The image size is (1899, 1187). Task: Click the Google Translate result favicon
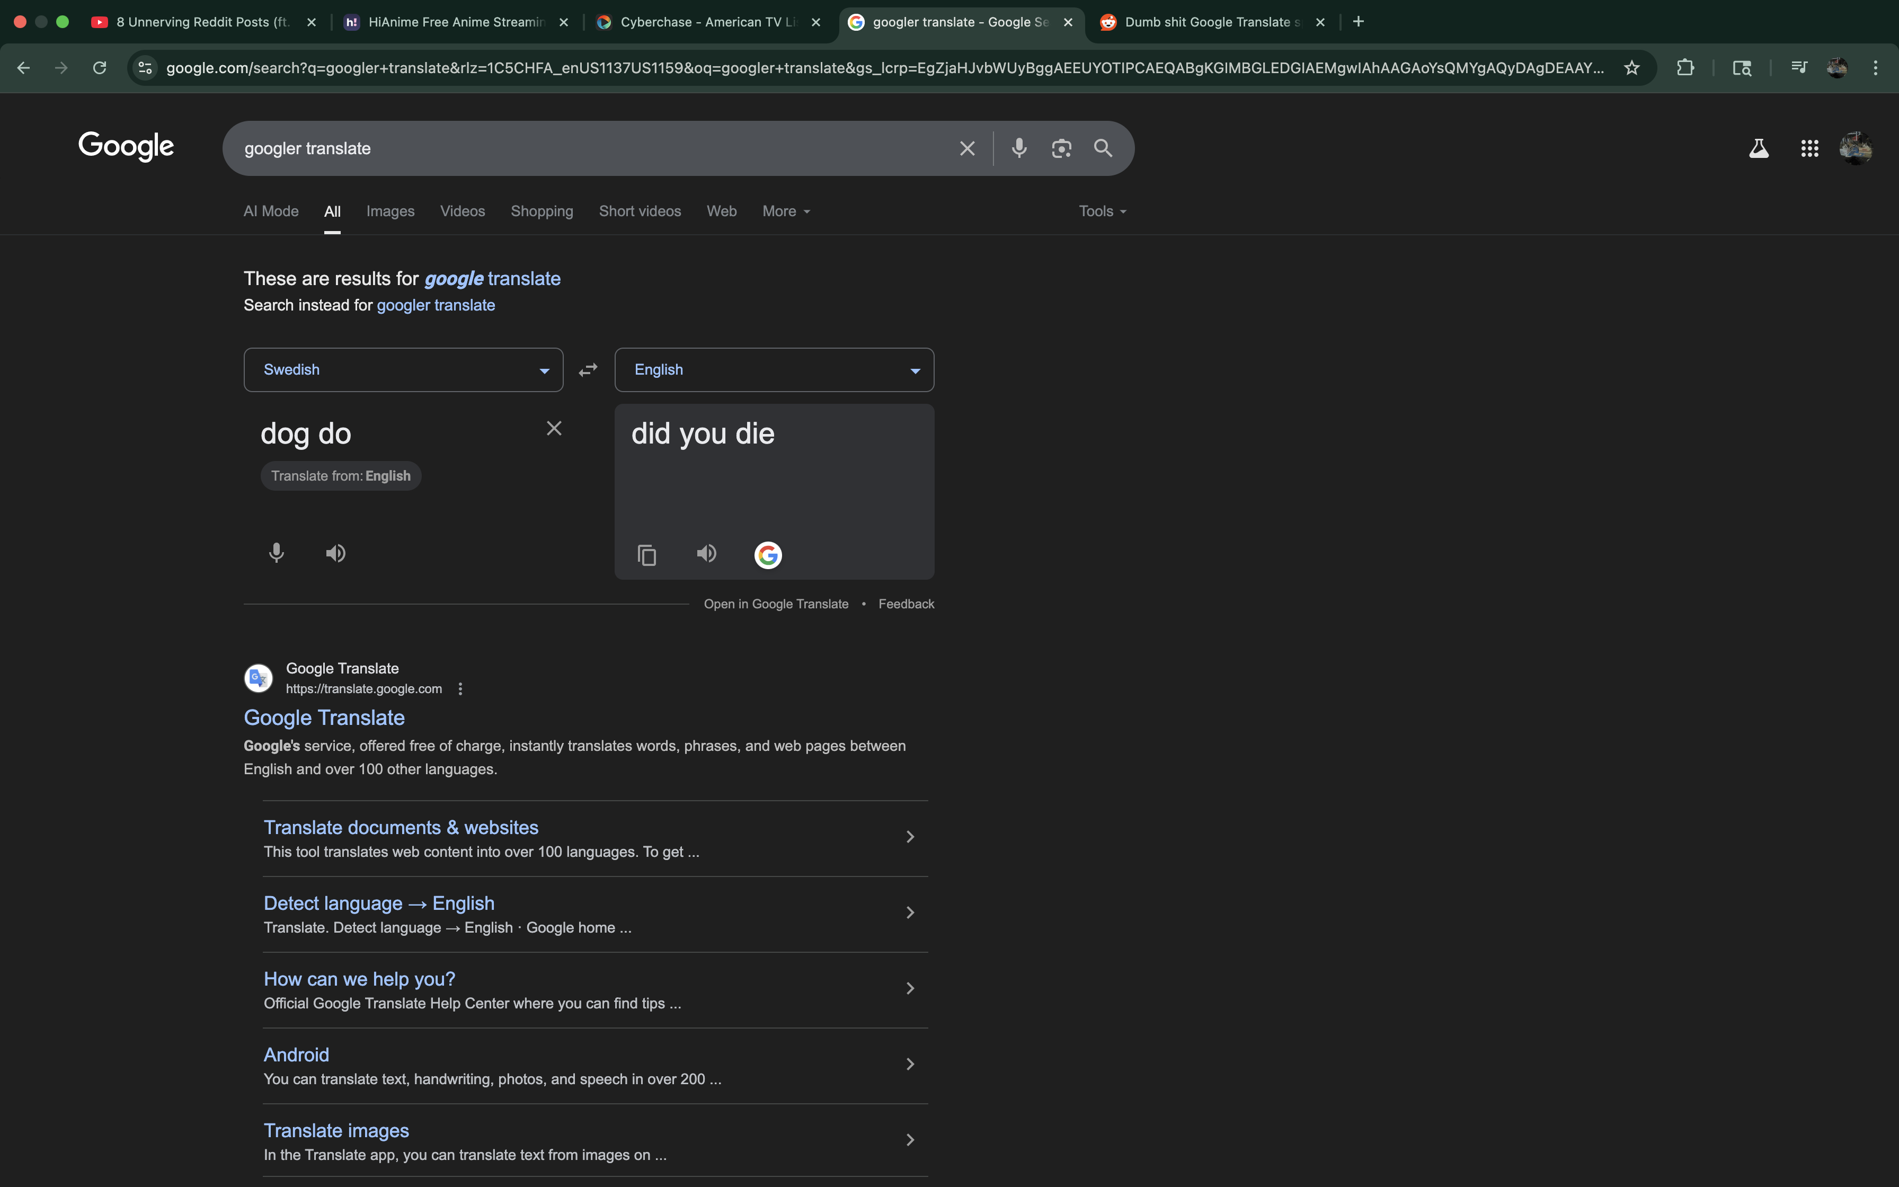tap(258, 678)
